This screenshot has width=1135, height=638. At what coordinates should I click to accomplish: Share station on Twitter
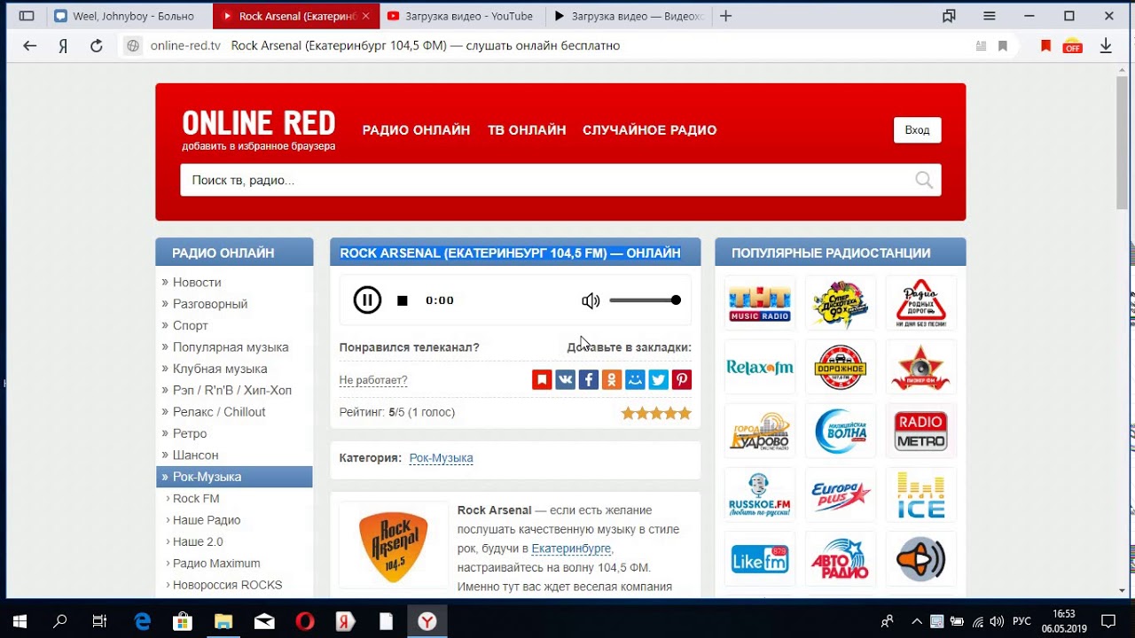(x=658, y=380)
